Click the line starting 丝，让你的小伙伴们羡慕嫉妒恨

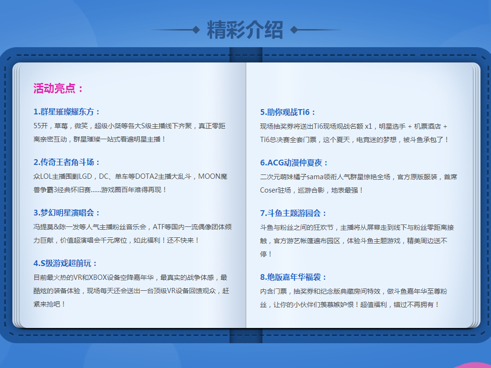(350, 305)
